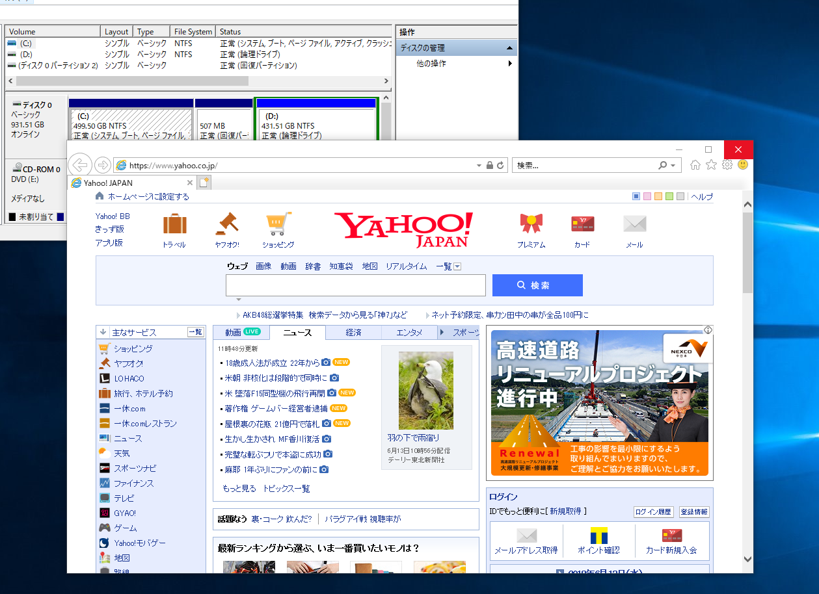Image resolution: width=819 pixels, height=594 pixels.
Task: Select the 507 MB recovery partition block
Action: click(223, 119)
